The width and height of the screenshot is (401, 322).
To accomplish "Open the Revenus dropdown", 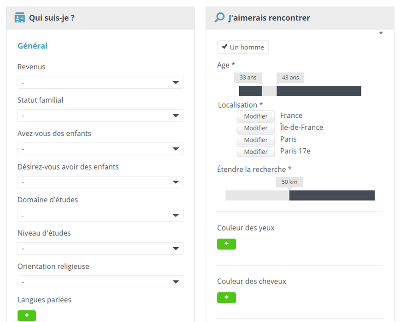I will tap(100, 82).
